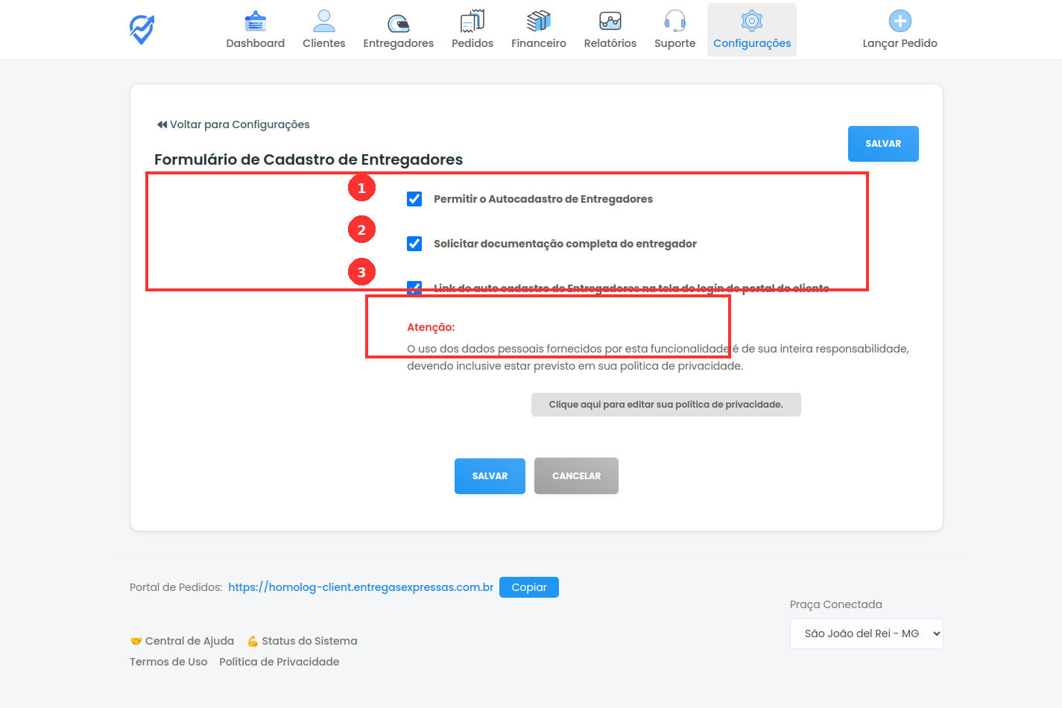The image size is (1062, 708).
Task: Click to edit your privacy policy
Action: pyautogui.click(x=666, y=404)
